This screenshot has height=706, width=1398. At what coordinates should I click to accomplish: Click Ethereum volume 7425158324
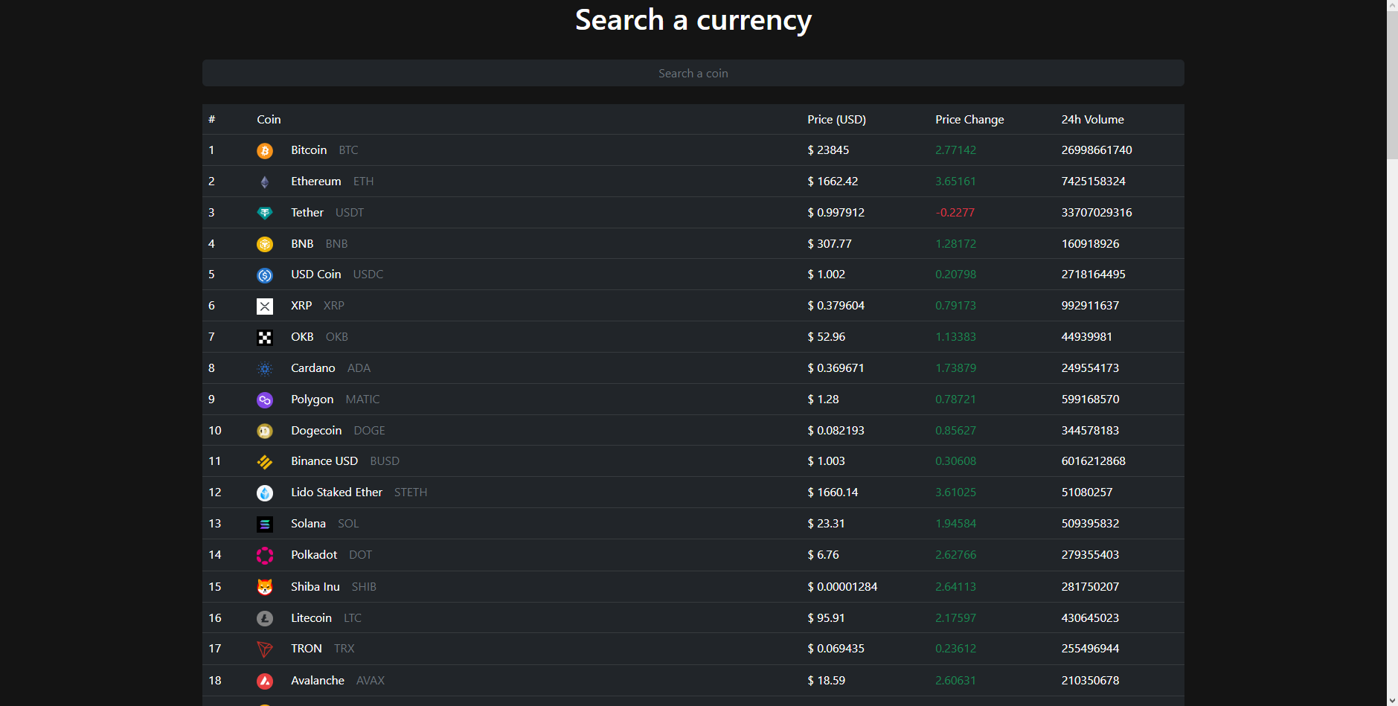tap(1093, 182)
